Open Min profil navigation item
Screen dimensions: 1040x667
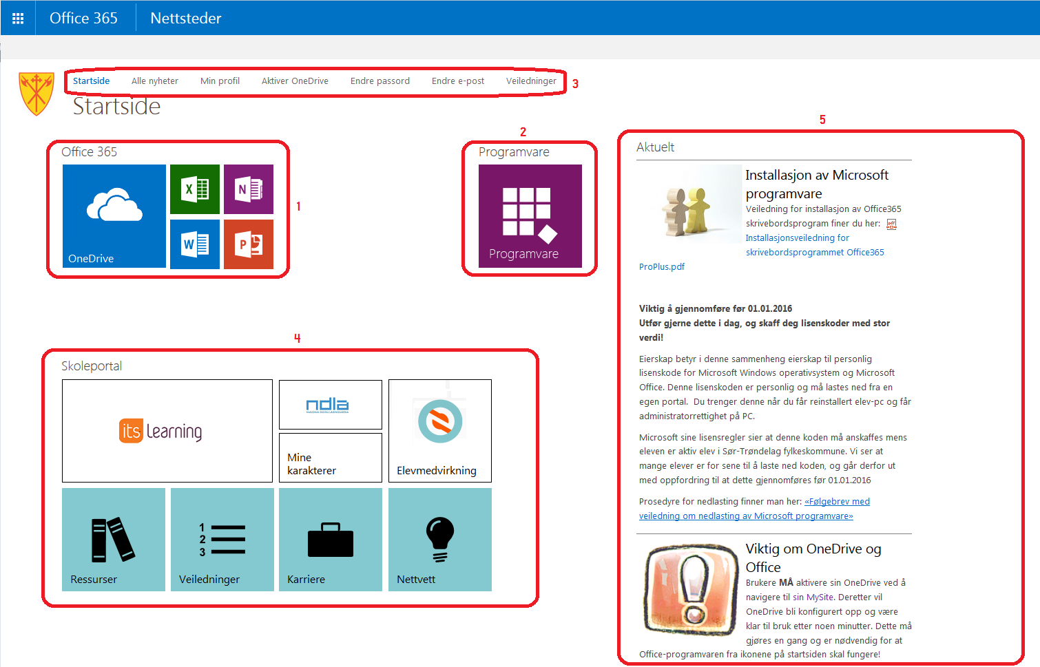(220, 81)
